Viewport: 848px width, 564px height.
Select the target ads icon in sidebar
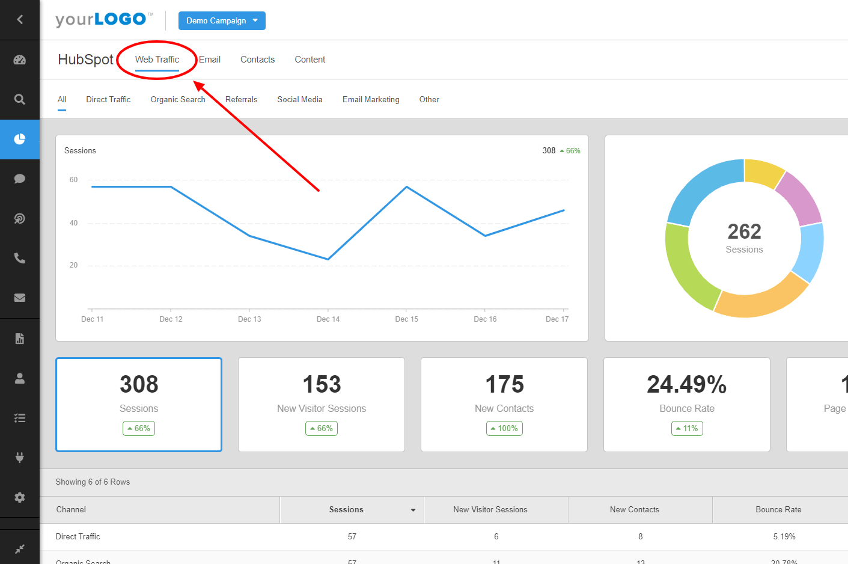(x=20, y=218)
